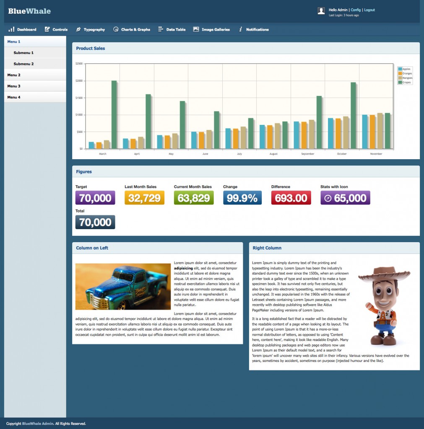This screenshot has height=429, width=424.
Task: Click the Data Table list icon
Action: (161, 29)
